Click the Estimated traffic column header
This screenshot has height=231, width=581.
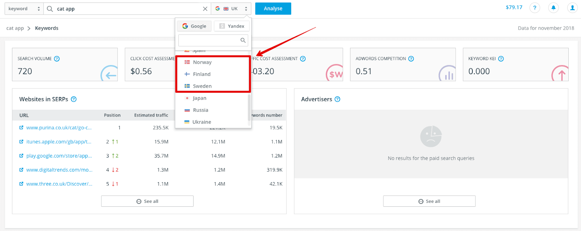(151, 115)
